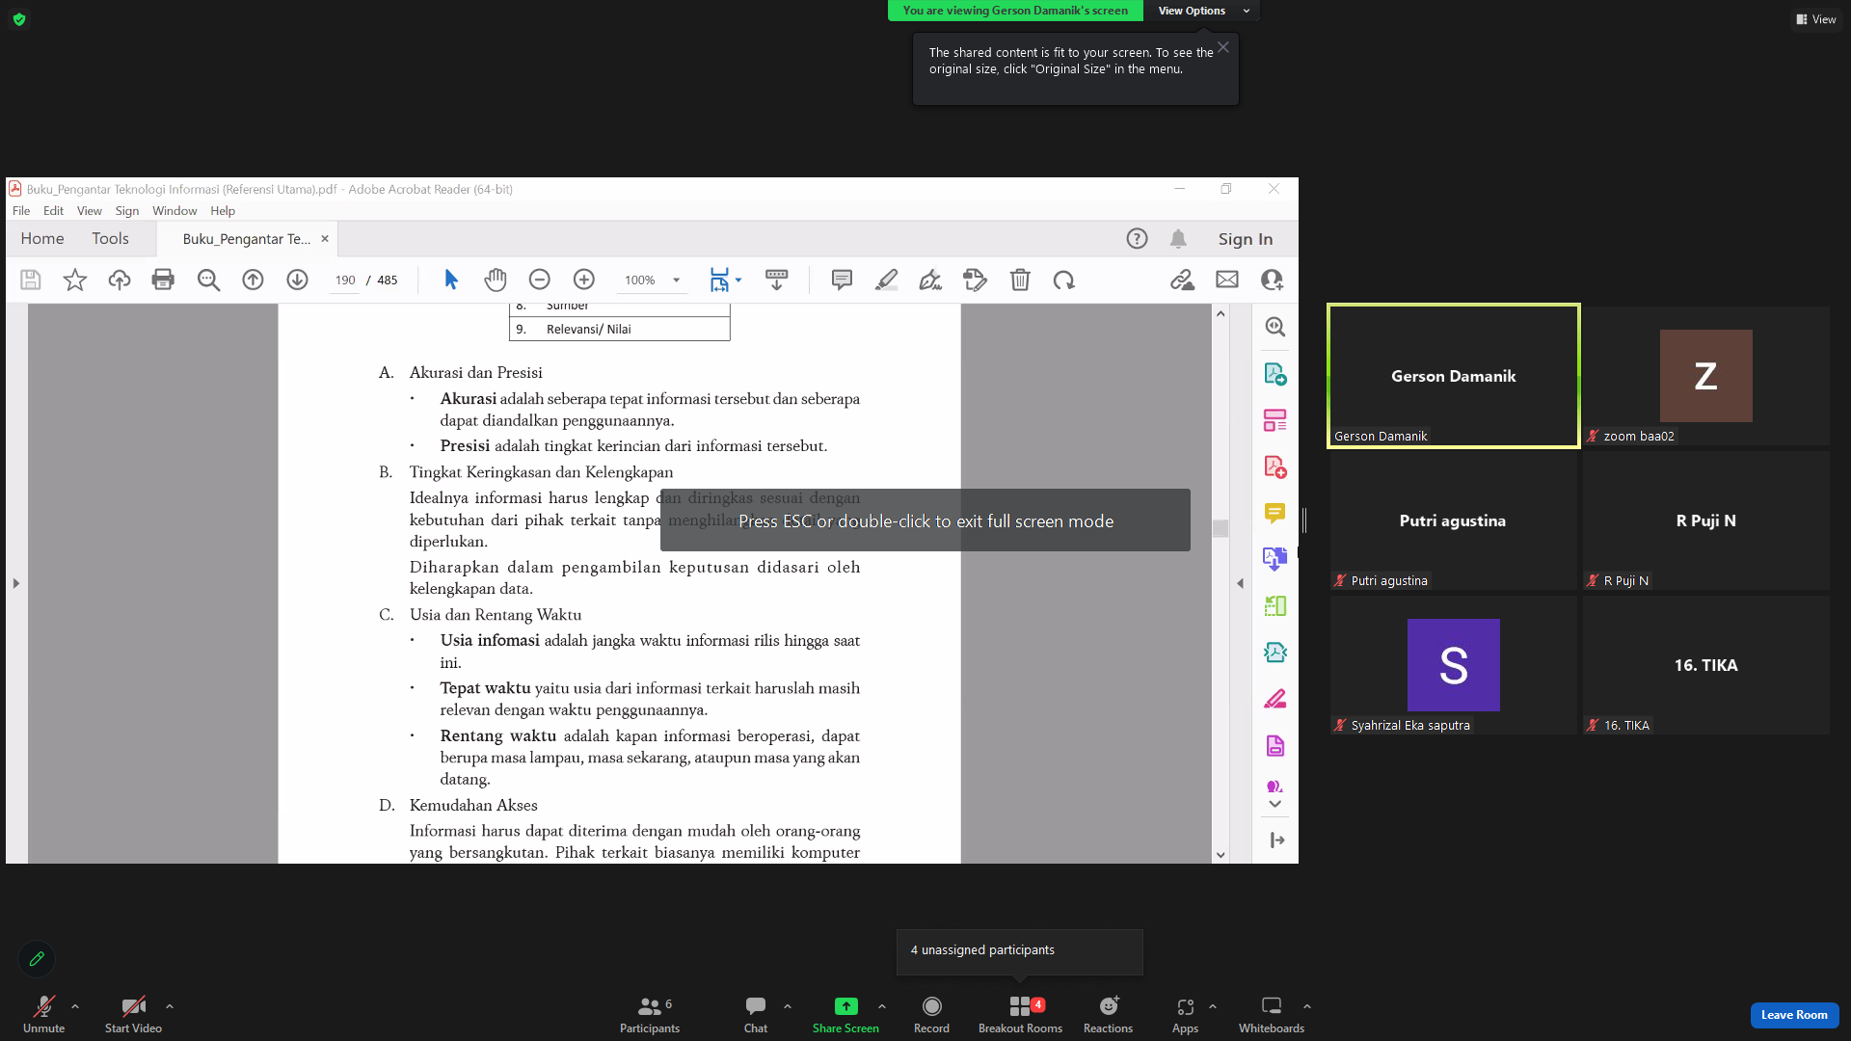
Task: Expand chat options arrow next to Chat
Action: click(x=788, y=1006)
